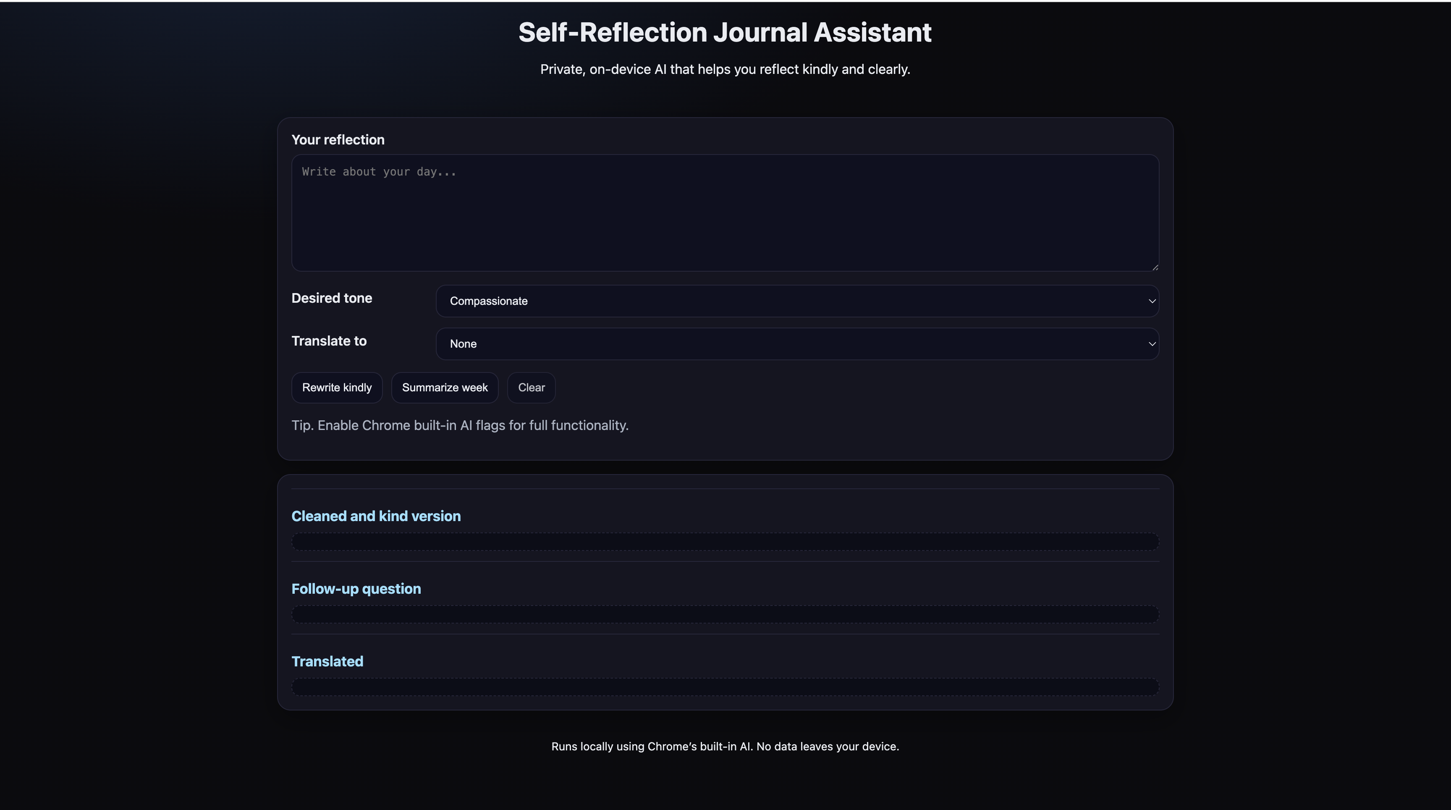The image size is (1451, 810).
Task: Click the Translate to label
Action: pyautogui.click(x=329, y=341)
